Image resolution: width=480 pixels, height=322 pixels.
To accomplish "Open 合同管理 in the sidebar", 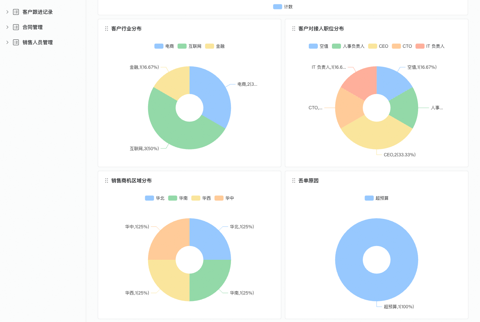I will (33, 27).
